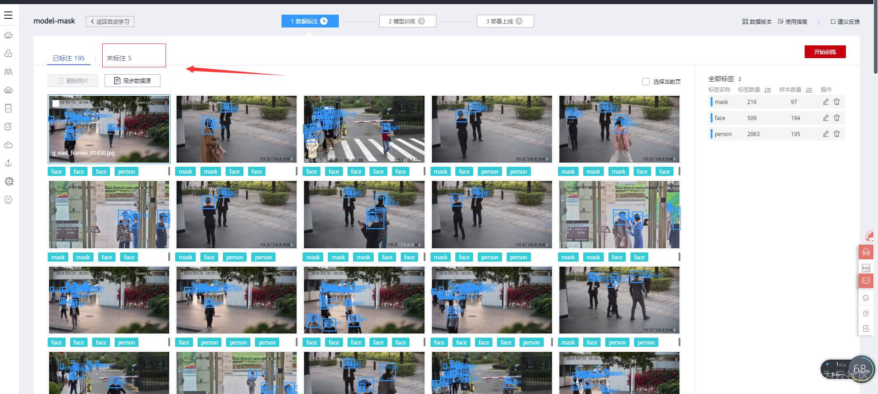This screenshot has height=394, width=878.
Task: Click the mask sample count 97
Action: click(x=794, y=102)
